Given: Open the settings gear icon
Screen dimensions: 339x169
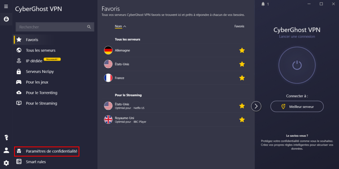Looking at the screenshot, I should tap(6, 163).
